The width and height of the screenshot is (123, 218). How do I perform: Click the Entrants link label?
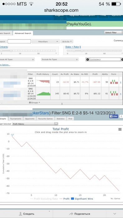point(4,47)
